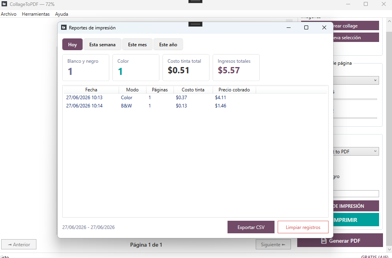Image resolution: width=392 pixels, height=258 pixels.
Task: Click the date range label 27/06/2026 - 27/06/2026
Action: point(89,227)
